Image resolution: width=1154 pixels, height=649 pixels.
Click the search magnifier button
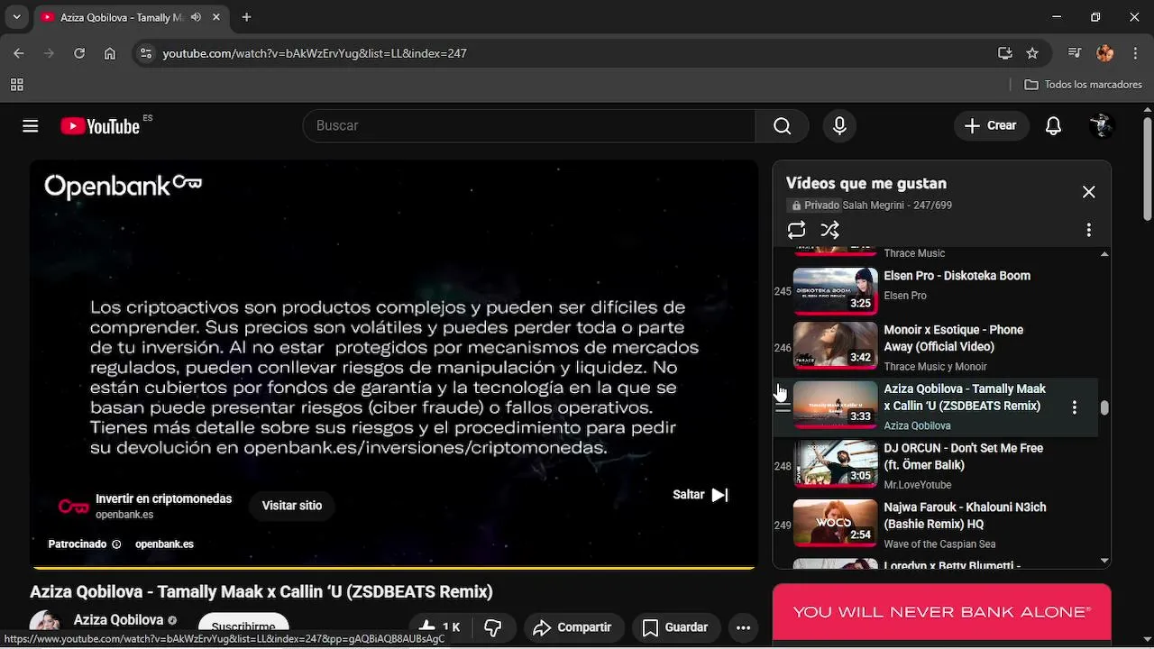coord(782,126)
